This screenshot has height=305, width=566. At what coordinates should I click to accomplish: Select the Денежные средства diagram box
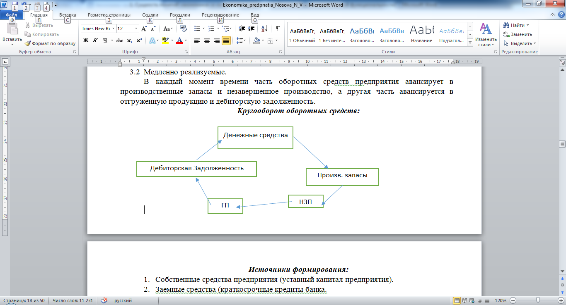pos(256,138)
